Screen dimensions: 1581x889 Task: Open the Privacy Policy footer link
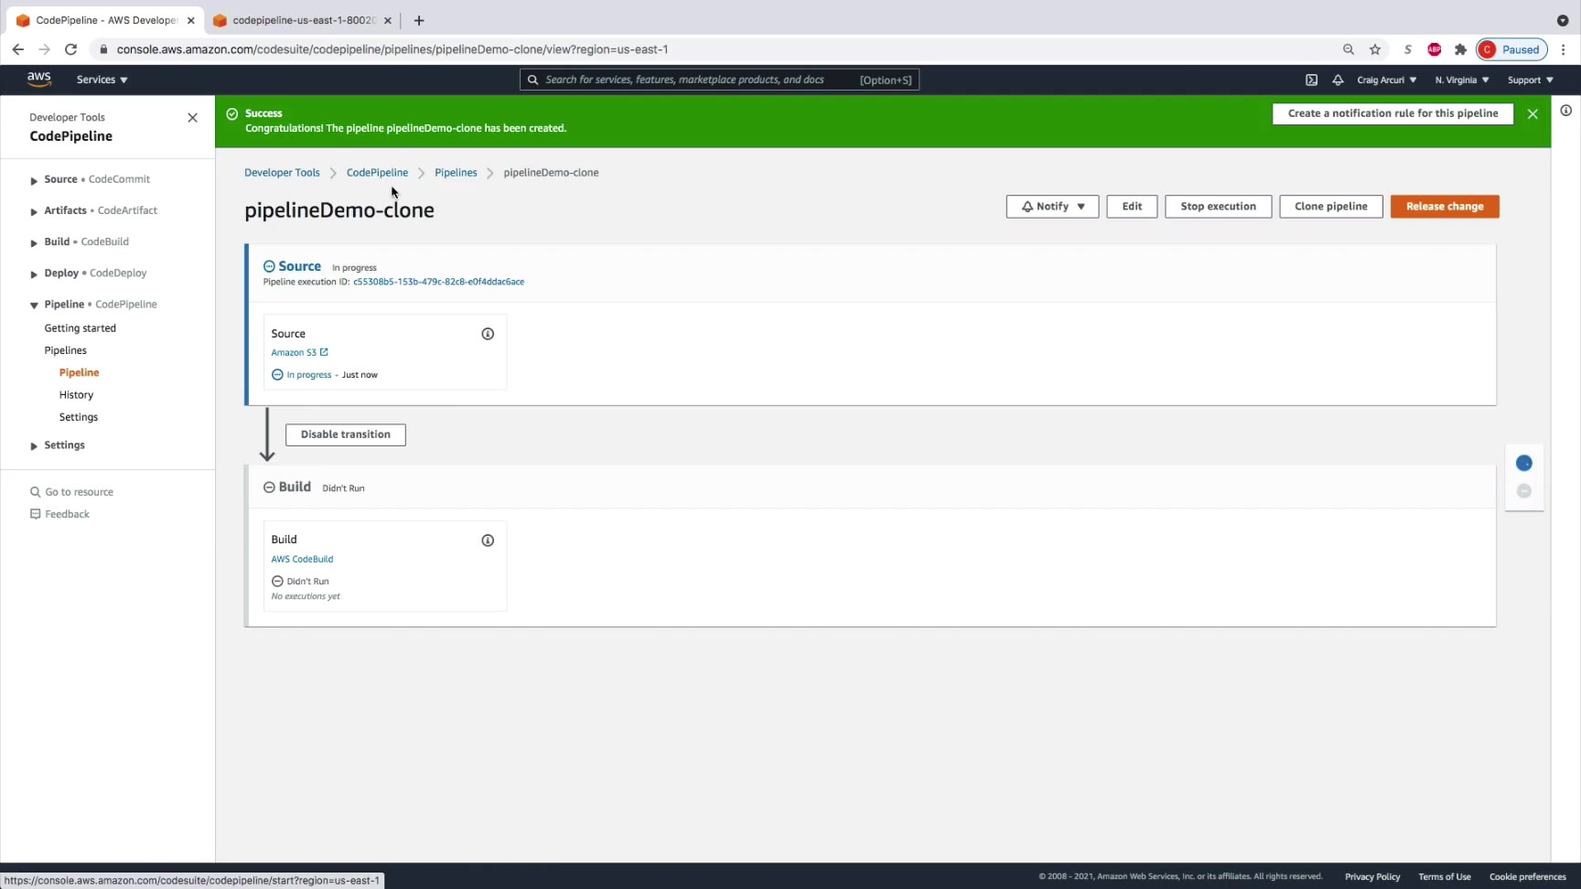(x=1372, y=877)
